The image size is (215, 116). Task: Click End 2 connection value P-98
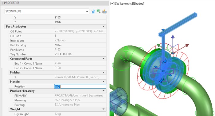[58, 68]
